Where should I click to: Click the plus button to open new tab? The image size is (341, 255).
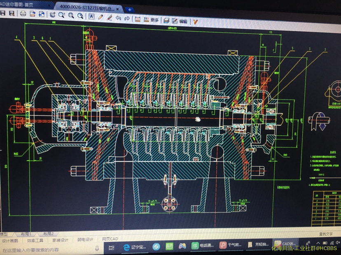(x=130, y=10)
